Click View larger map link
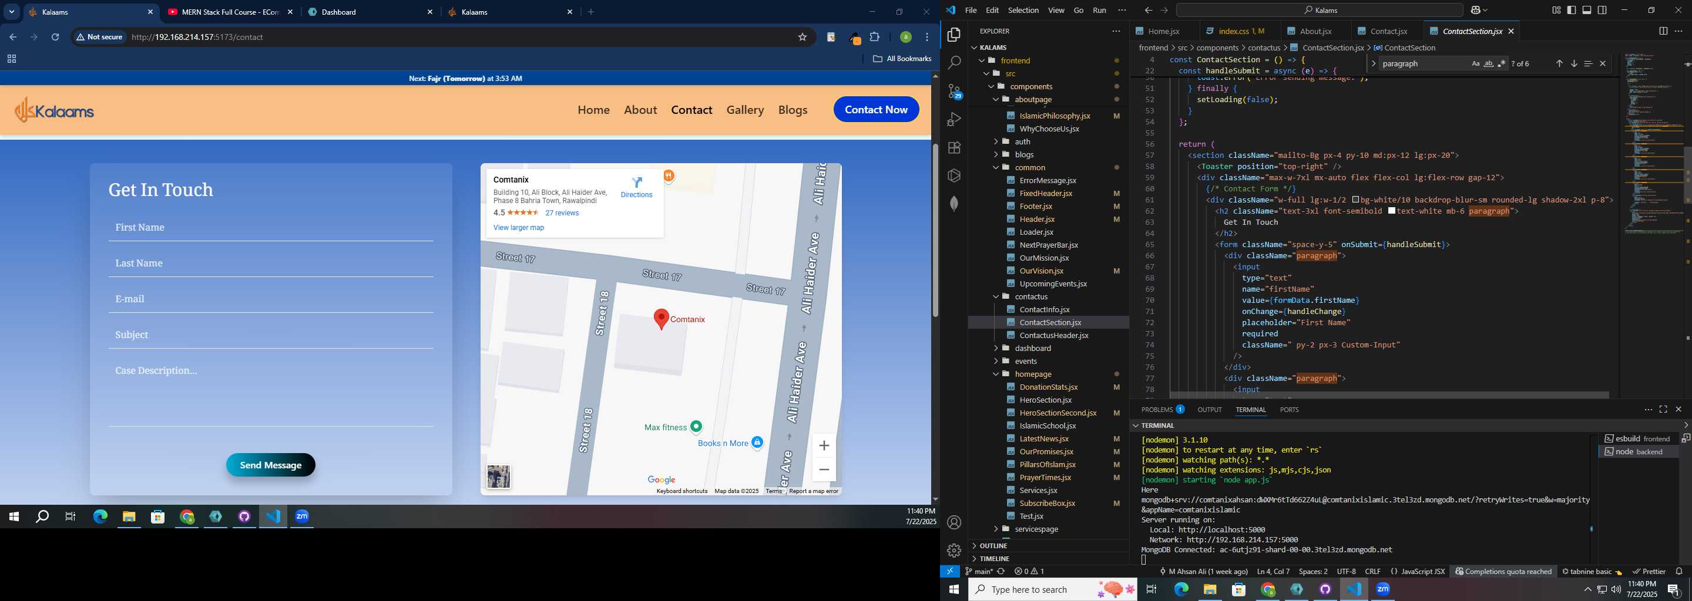 [x=518, y=228]
